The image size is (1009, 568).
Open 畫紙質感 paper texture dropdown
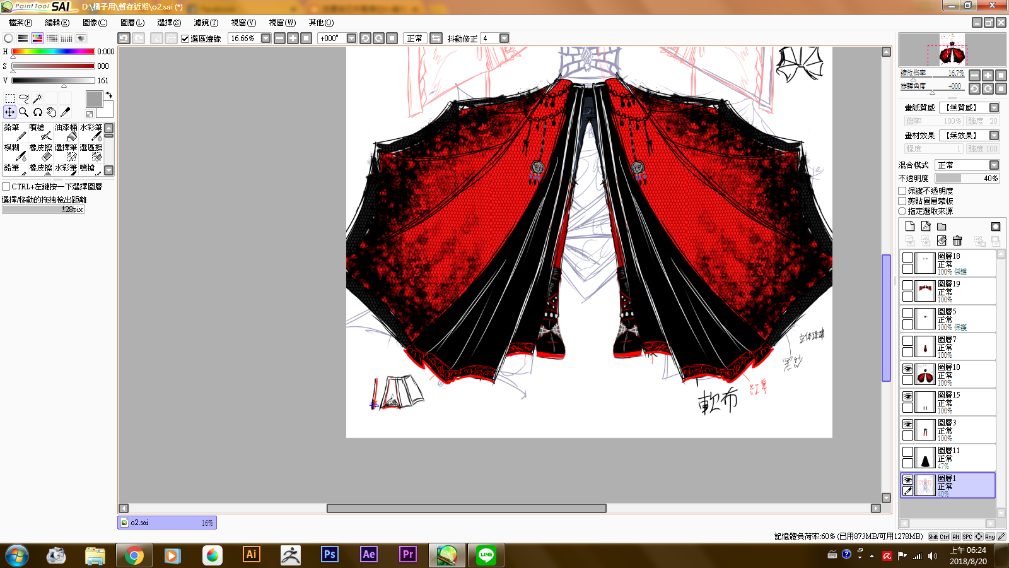994,107
